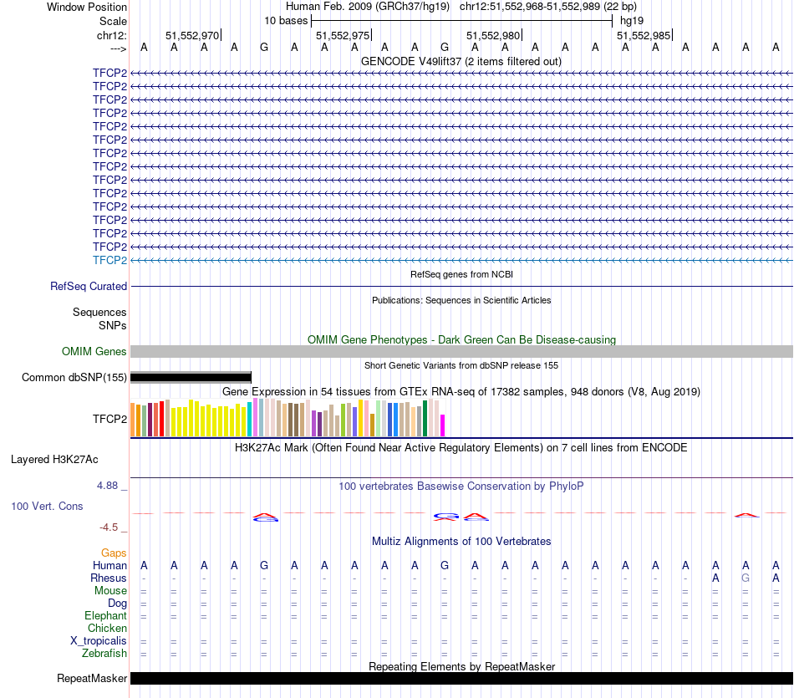Click the 10 bases scale bar text
The width and height of the screenshot is (794, 698).
tap(286, 21)
